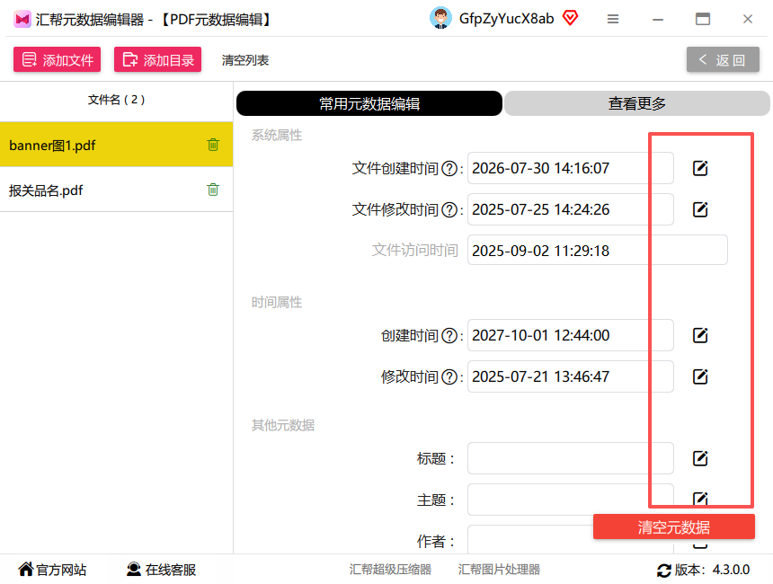
Task: Delete banner图1.pdf with trash icon
Action: (x=213, y=145)
